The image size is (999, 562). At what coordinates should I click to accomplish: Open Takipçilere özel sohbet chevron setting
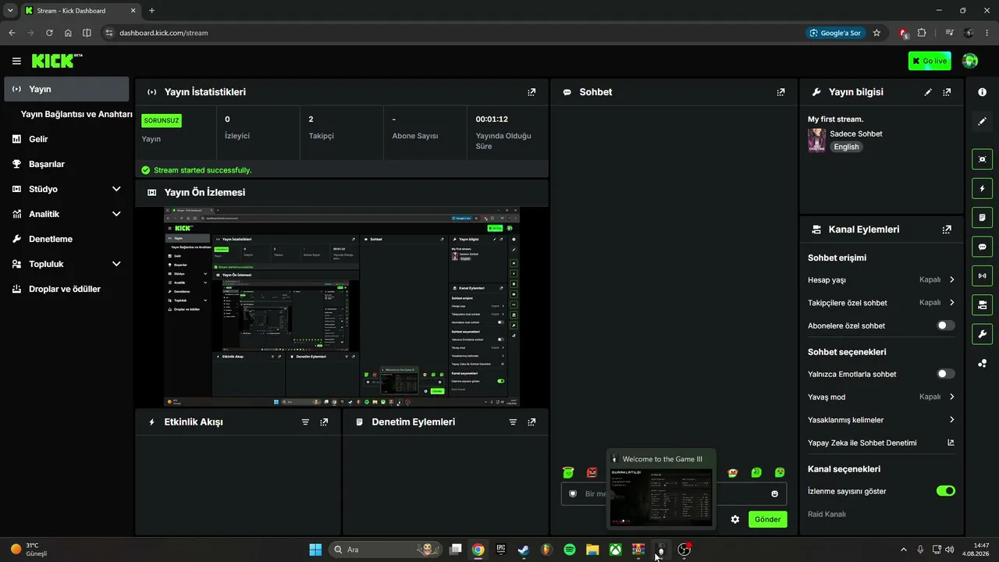pyautogui.click(x=952, y=302)
